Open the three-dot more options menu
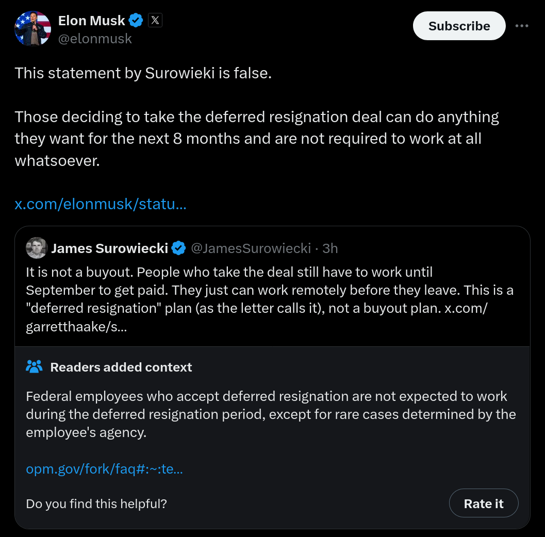 pos(522,26)
